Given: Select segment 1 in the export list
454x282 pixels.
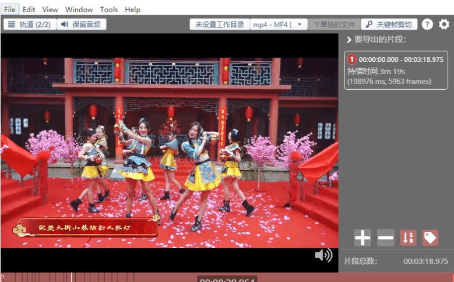Looking at the screenshot, I should click(396, 70).
